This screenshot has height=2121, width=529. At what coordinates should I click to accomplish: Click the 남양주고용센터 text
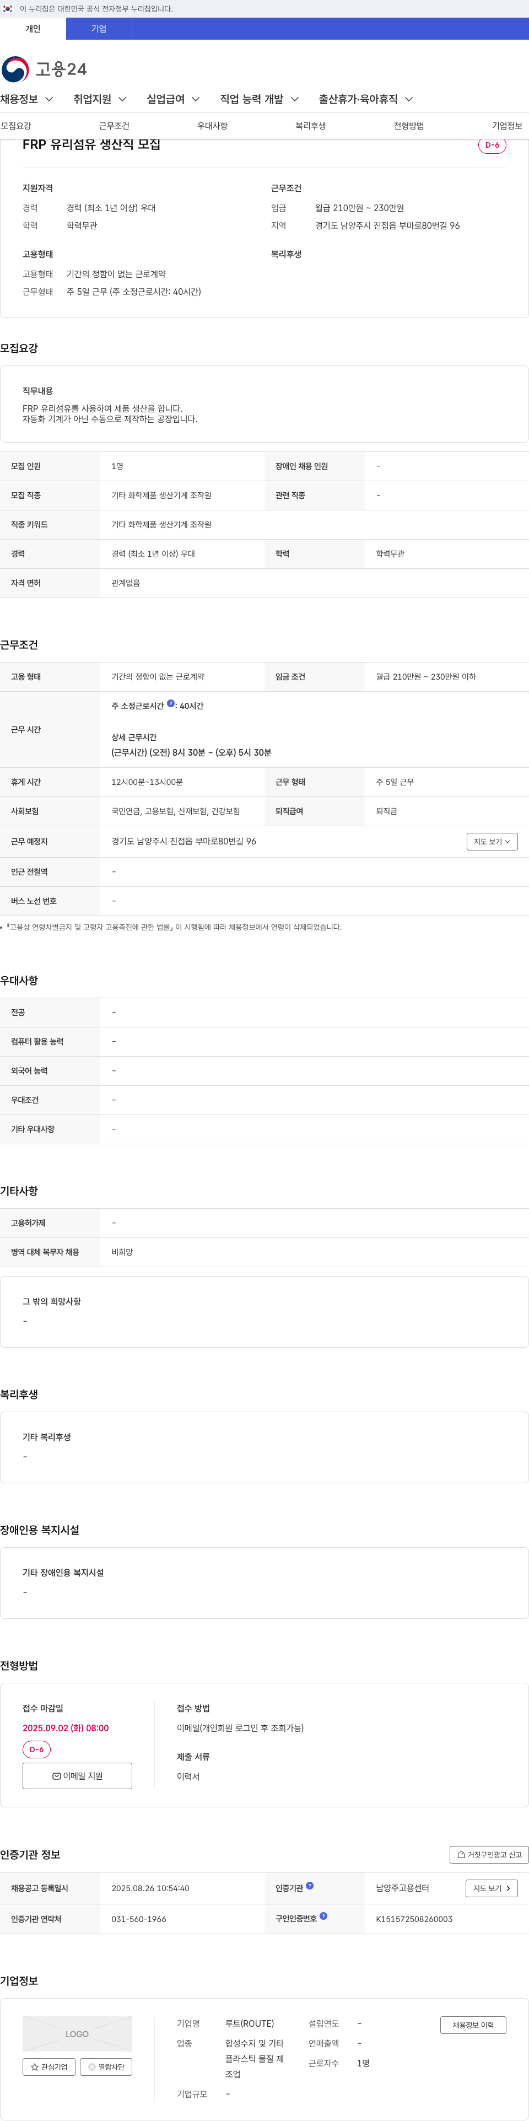pos(402,1889)
